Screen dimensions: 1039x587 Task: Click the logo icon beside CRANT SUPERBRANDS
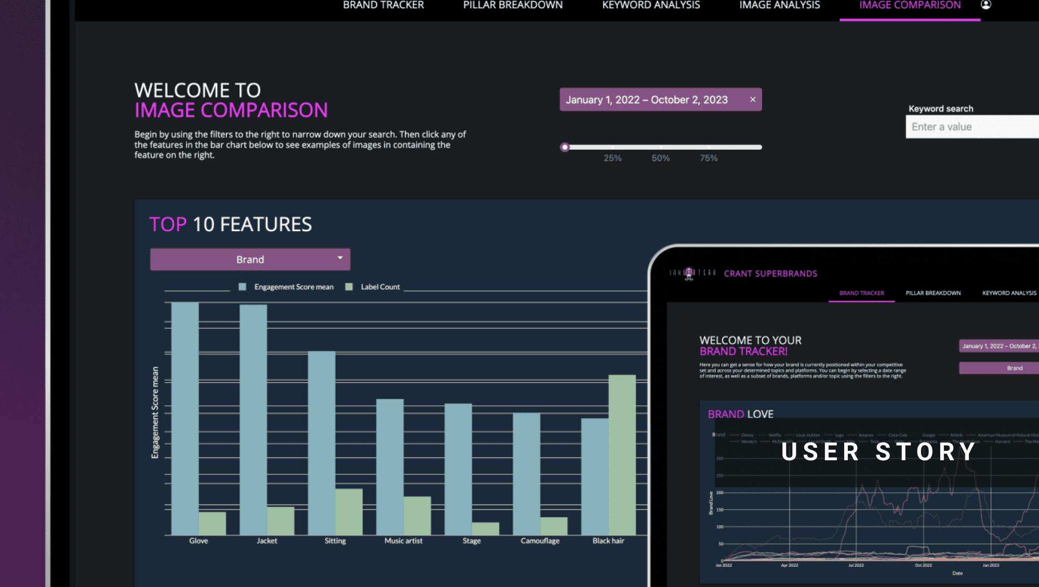[689, 273]
